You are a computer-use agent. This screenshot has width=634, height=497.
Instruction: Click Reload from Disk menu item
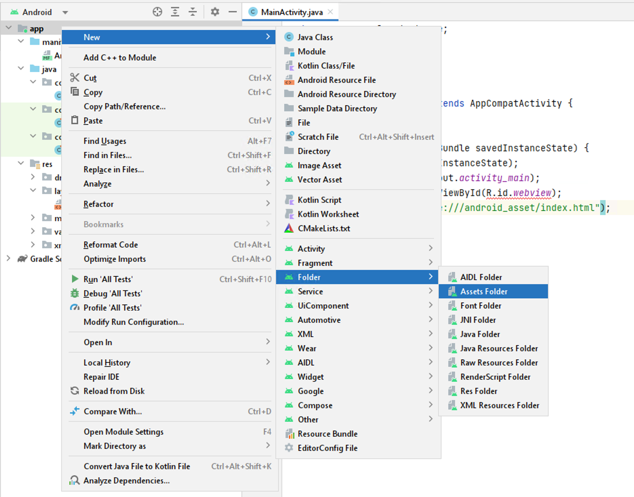(114, 391)
